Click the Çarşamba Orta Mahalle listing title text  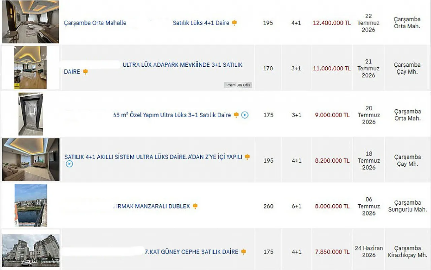(95, 23)
